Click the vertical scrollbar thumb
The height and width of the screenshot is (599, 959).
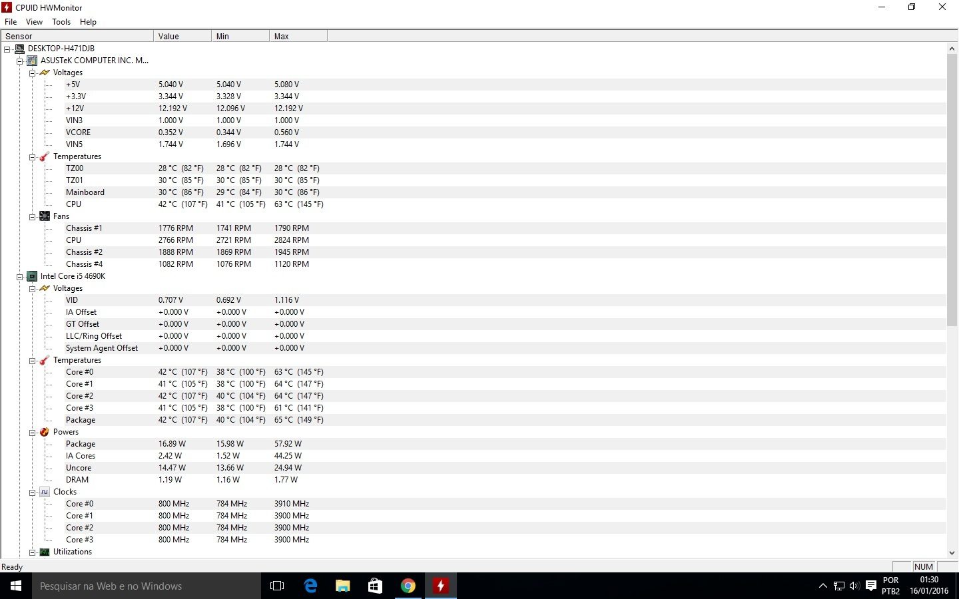[952, 190]
